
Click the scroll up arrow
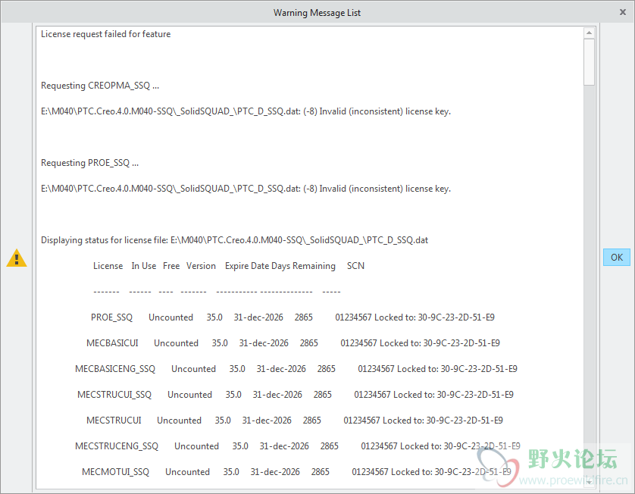pos(589,33)
